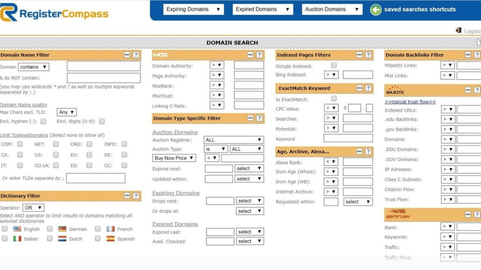Open the Expired Domains menu
Image resolution: width=481 pixels, height=270 pixels.
[263, 9]
